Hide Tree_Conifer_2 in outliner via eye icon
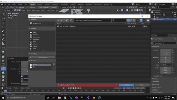 (175, 19)
